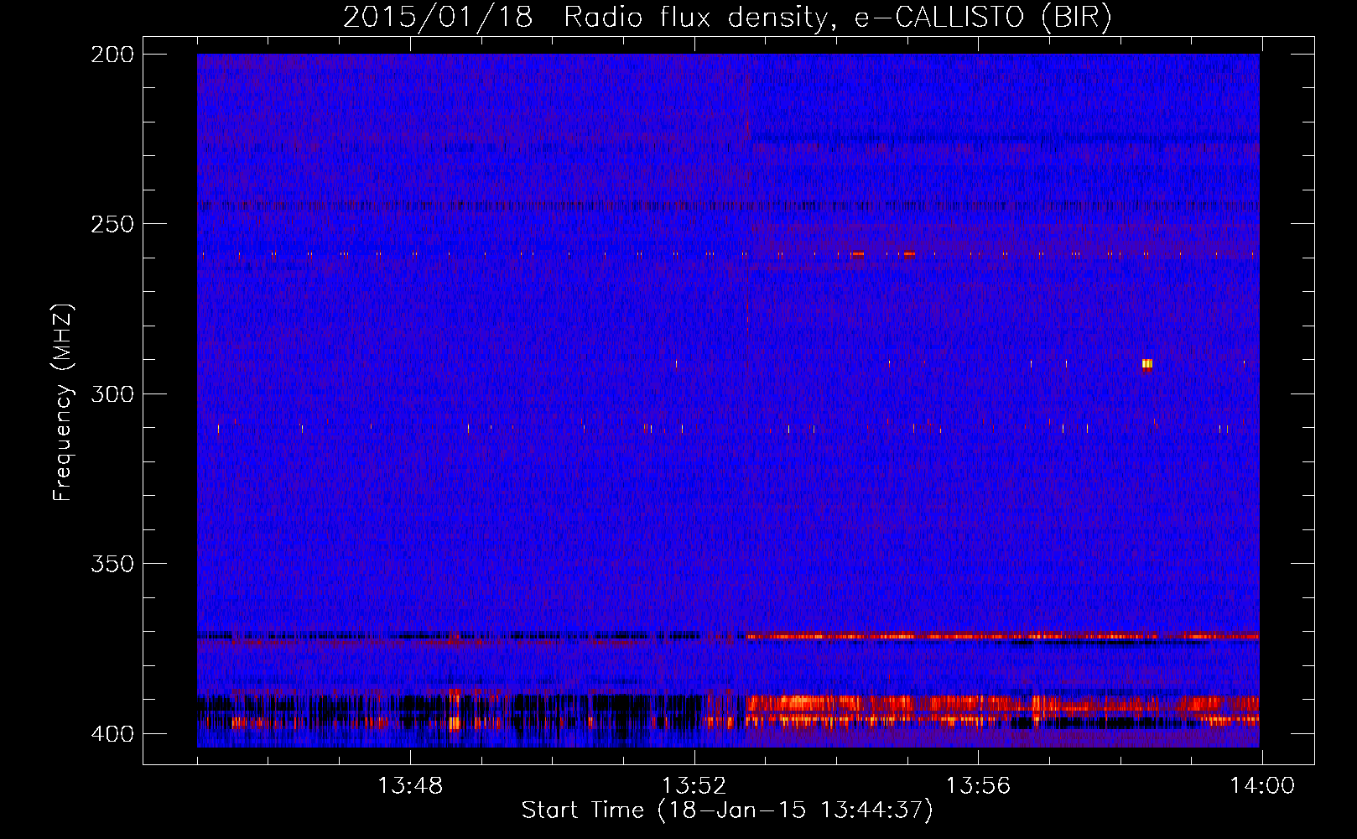Image resolution: width=1357 pixels, height=839 pixels.
Task: Click the 13:48 time tick label
Action: (x=410, y=786)
